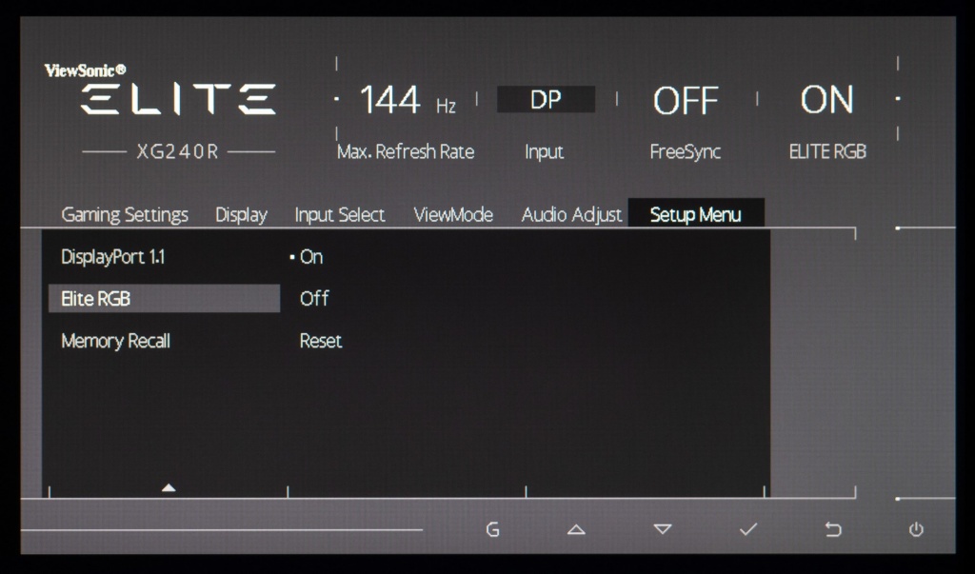Click the Max. Refresh Rate label
The width and height of the screenshot is (975, 574).
pos(406,151)
